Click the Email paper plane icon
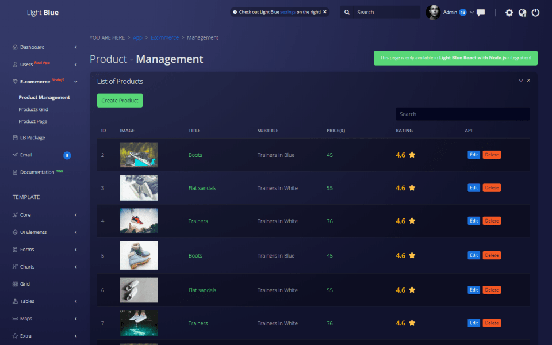 15,155
